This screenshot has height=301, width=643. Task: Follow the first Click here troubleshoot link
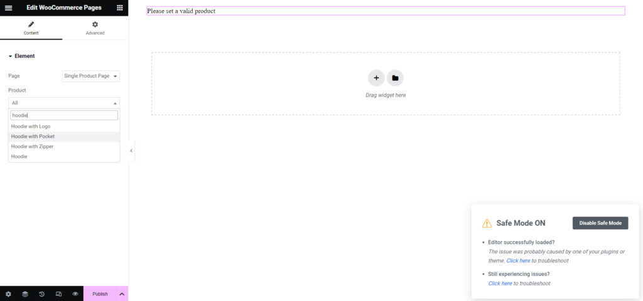point(518,260)
